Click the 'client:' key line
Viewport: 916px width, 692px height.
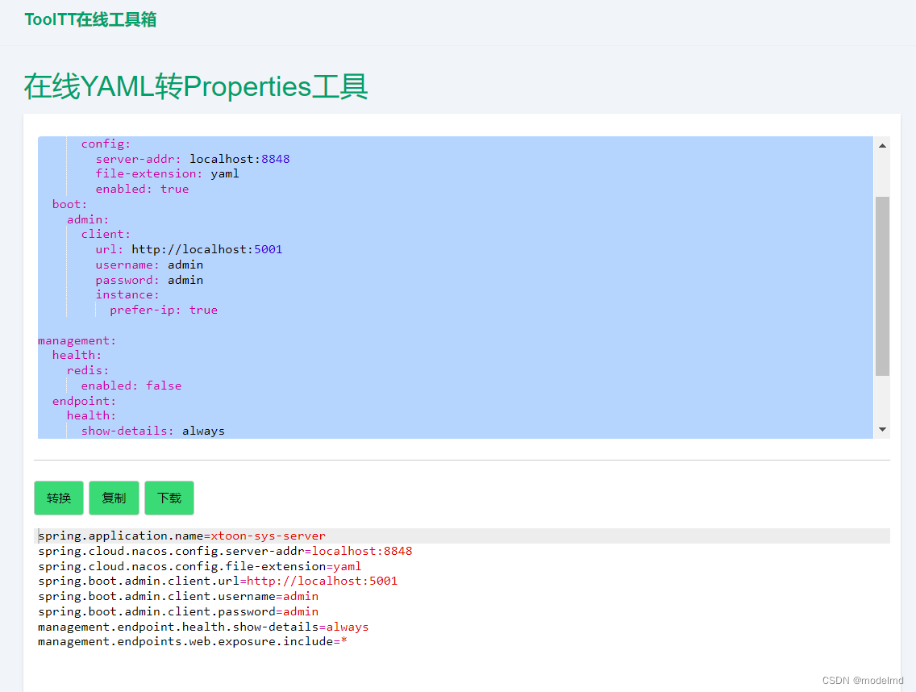pyautogui.click(x=106, y=234)
